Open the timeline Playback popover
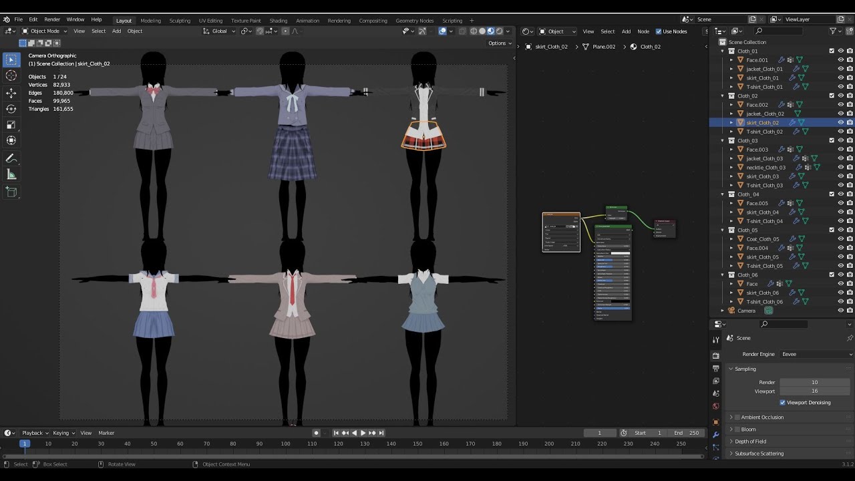This screenshot has width=855, height=481. [34, 433]
